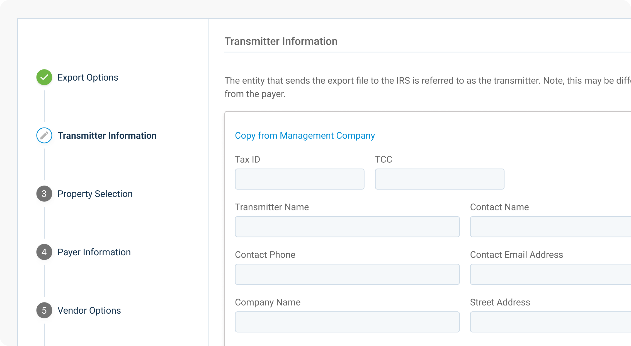The image size is (631, 346).
Task: Click the 'Contact Name' label text
Action: click(499, 207)
